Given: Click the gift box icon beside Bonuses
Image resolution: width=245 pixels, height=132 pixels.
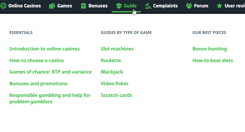Looking at the screenshot, I should pos(83,6).
